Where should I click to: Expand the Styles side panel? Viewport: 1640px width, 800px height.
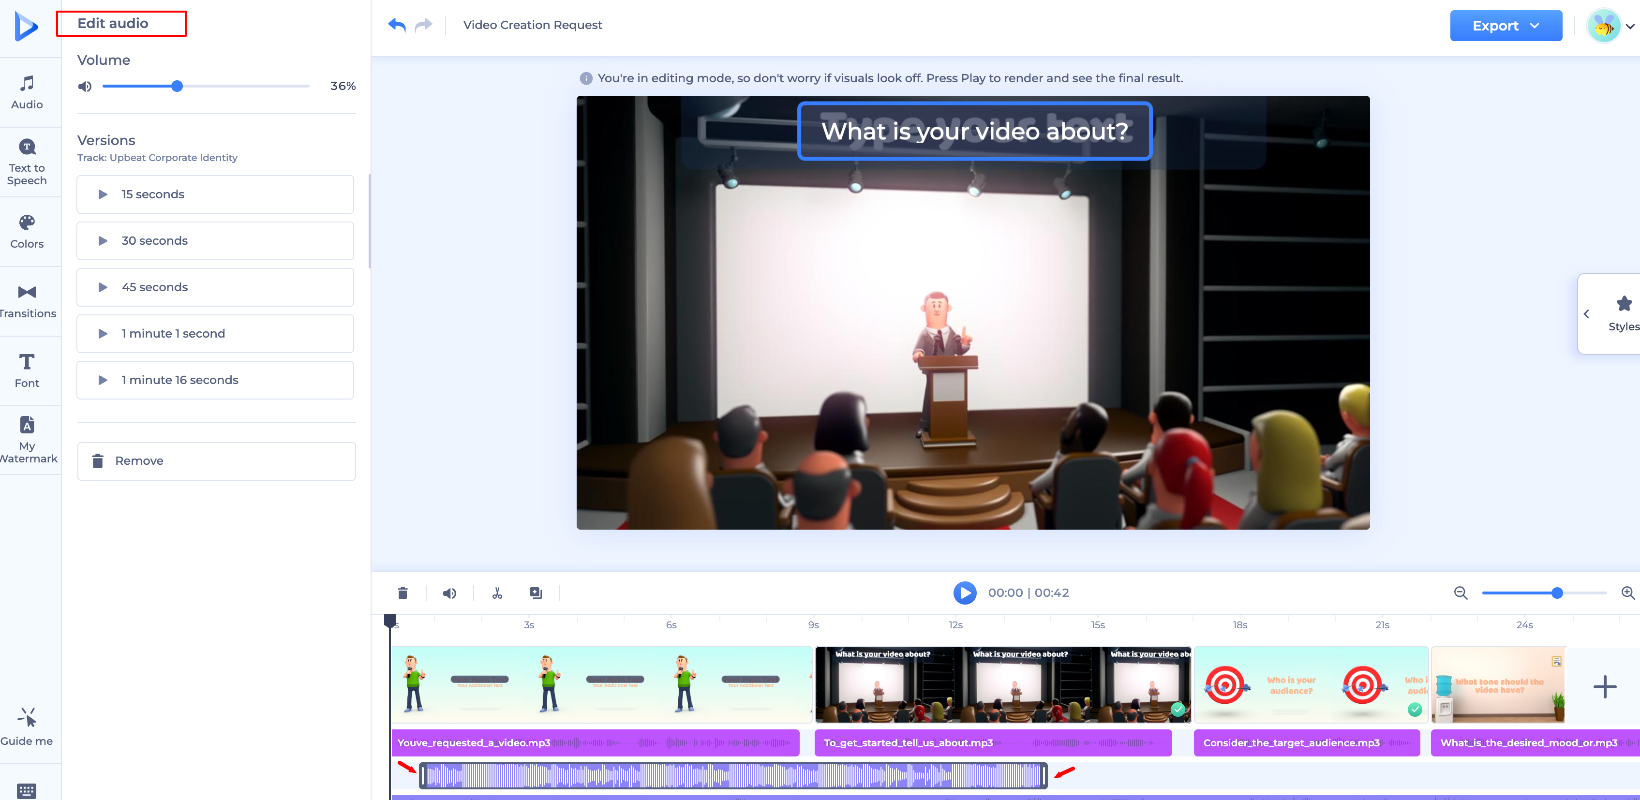(x=1608, y=314)
